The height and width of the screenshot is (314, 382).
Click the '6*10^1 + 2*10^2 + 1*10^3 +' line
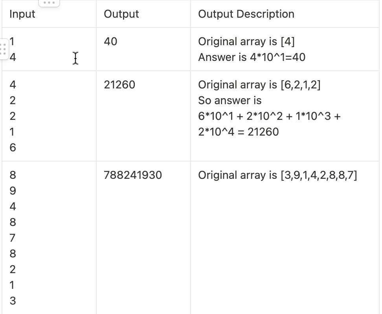pyautogui.click(x=269, y=116)
